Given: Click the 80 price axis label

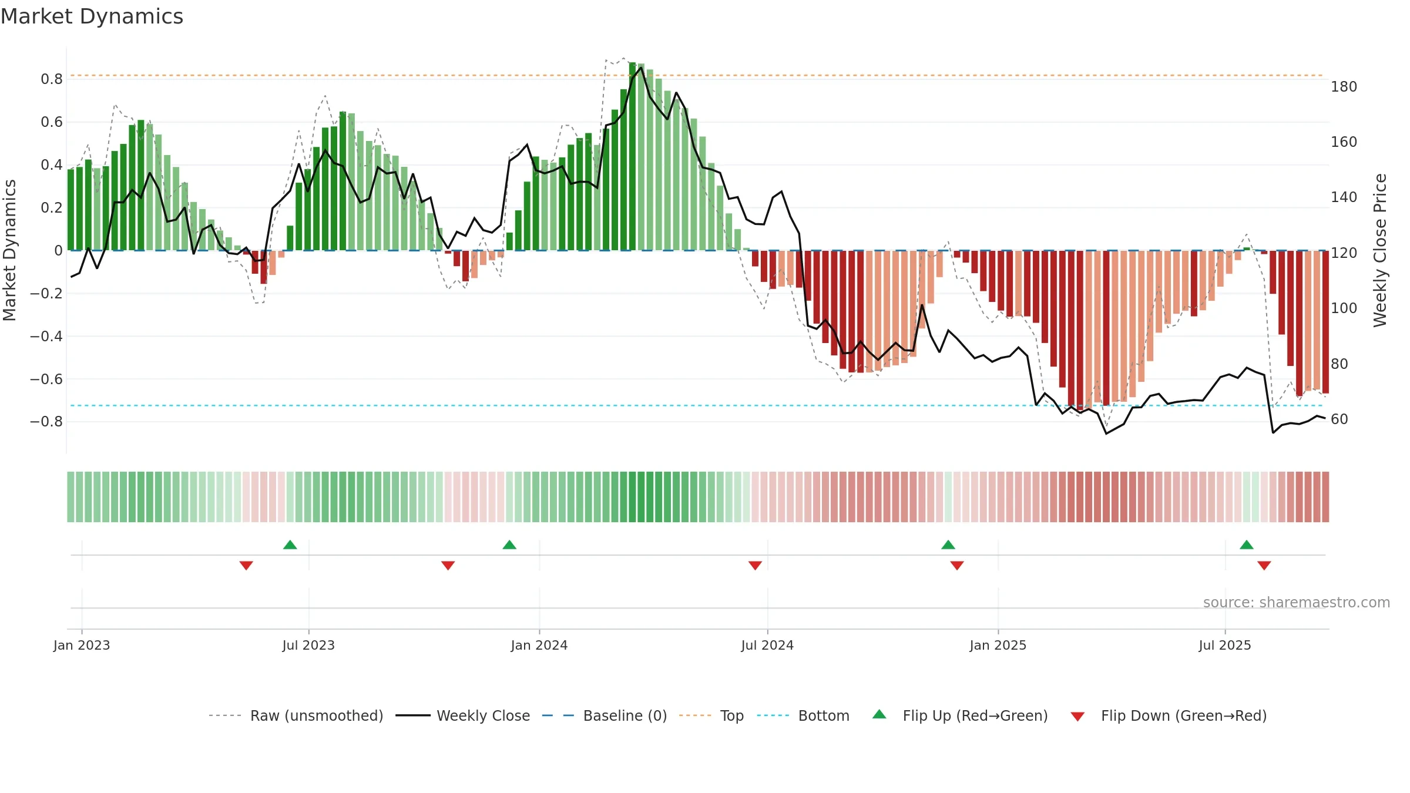Looking at the screenshot, I should [1339, 364].
